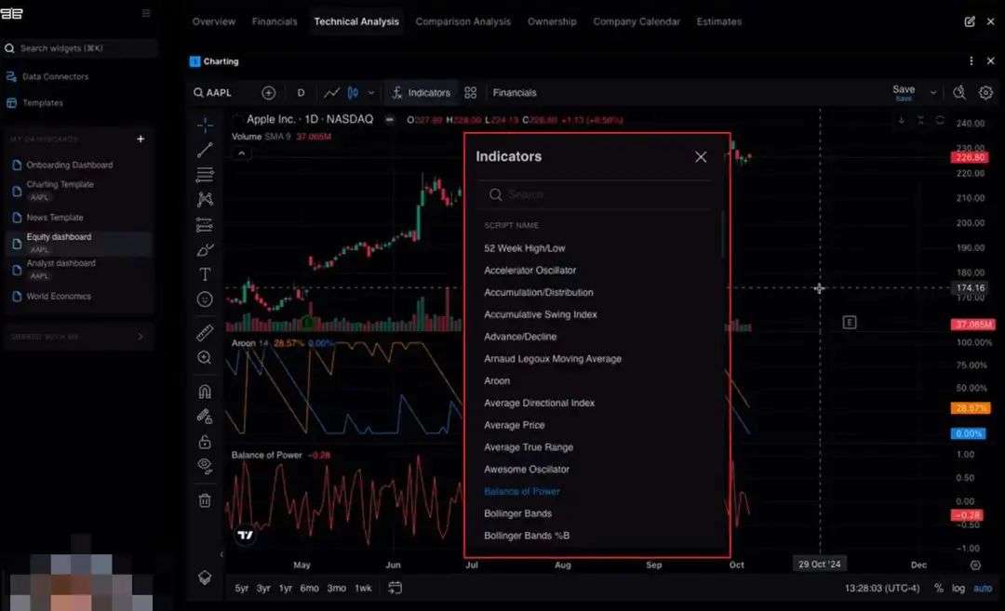Click the trash icon to remove drawings
The image size is (1005, 611).
pos(205,500)
